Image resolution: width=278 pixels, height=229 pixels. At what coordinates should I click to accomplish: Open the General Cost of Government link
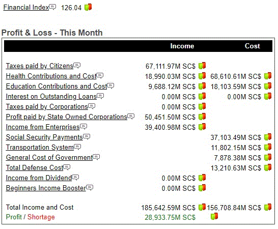(x=49, y=157)
